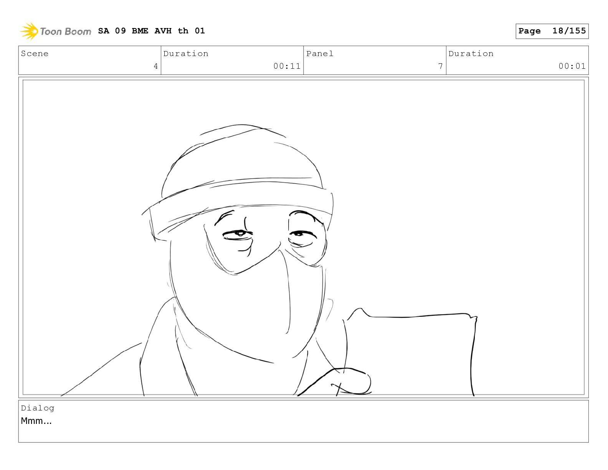
Task: Click the 'Panel' header label
Action: [x=320, y=54]
